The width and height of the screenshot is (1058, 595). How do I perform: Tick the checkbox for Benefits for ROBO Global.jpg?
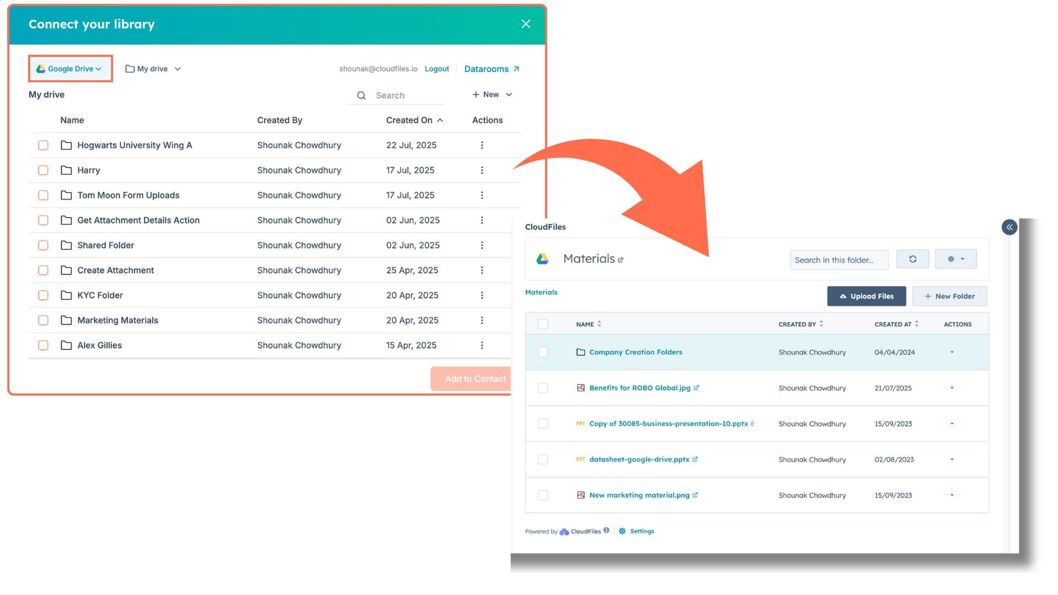543,388
